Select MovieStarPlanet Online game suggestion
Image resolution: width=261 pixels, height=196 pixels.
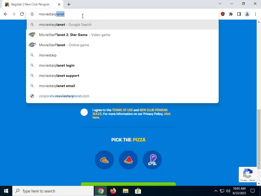122,45
